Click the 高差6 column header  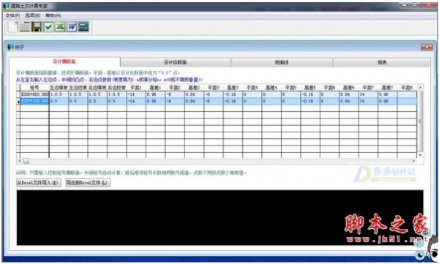pyautogui.click(x=349, y=88)
